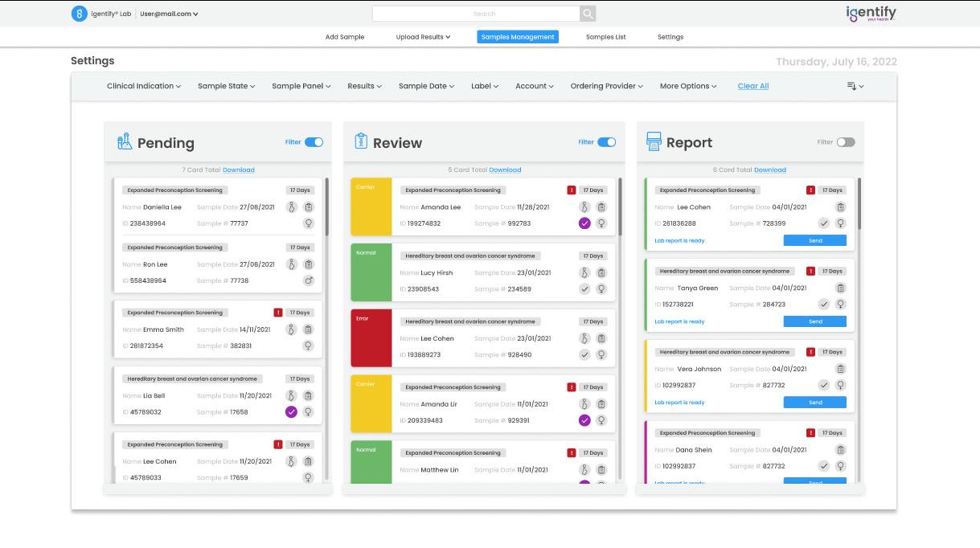Viewport: 980px width, 548px height.
Task: Open Amanda Lee's clipboard icon
Action: [x=601, y=207]
